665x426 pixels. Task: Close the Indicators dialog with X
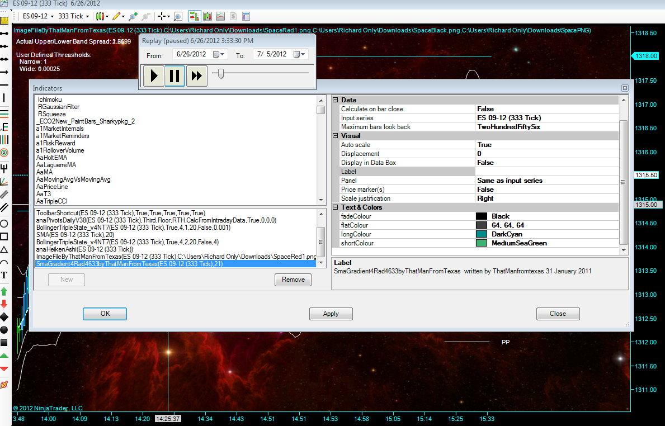tap(625, 88)
